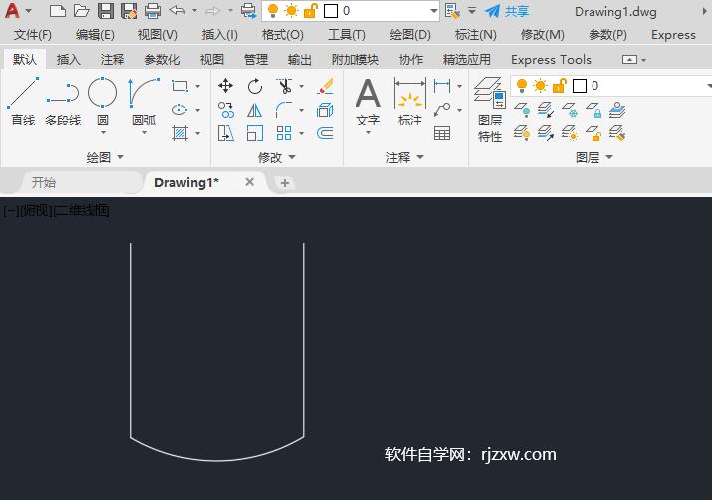Open the 文件(F) menu
The height and width of the screenshot is (500, 712).
pos(32,35)
